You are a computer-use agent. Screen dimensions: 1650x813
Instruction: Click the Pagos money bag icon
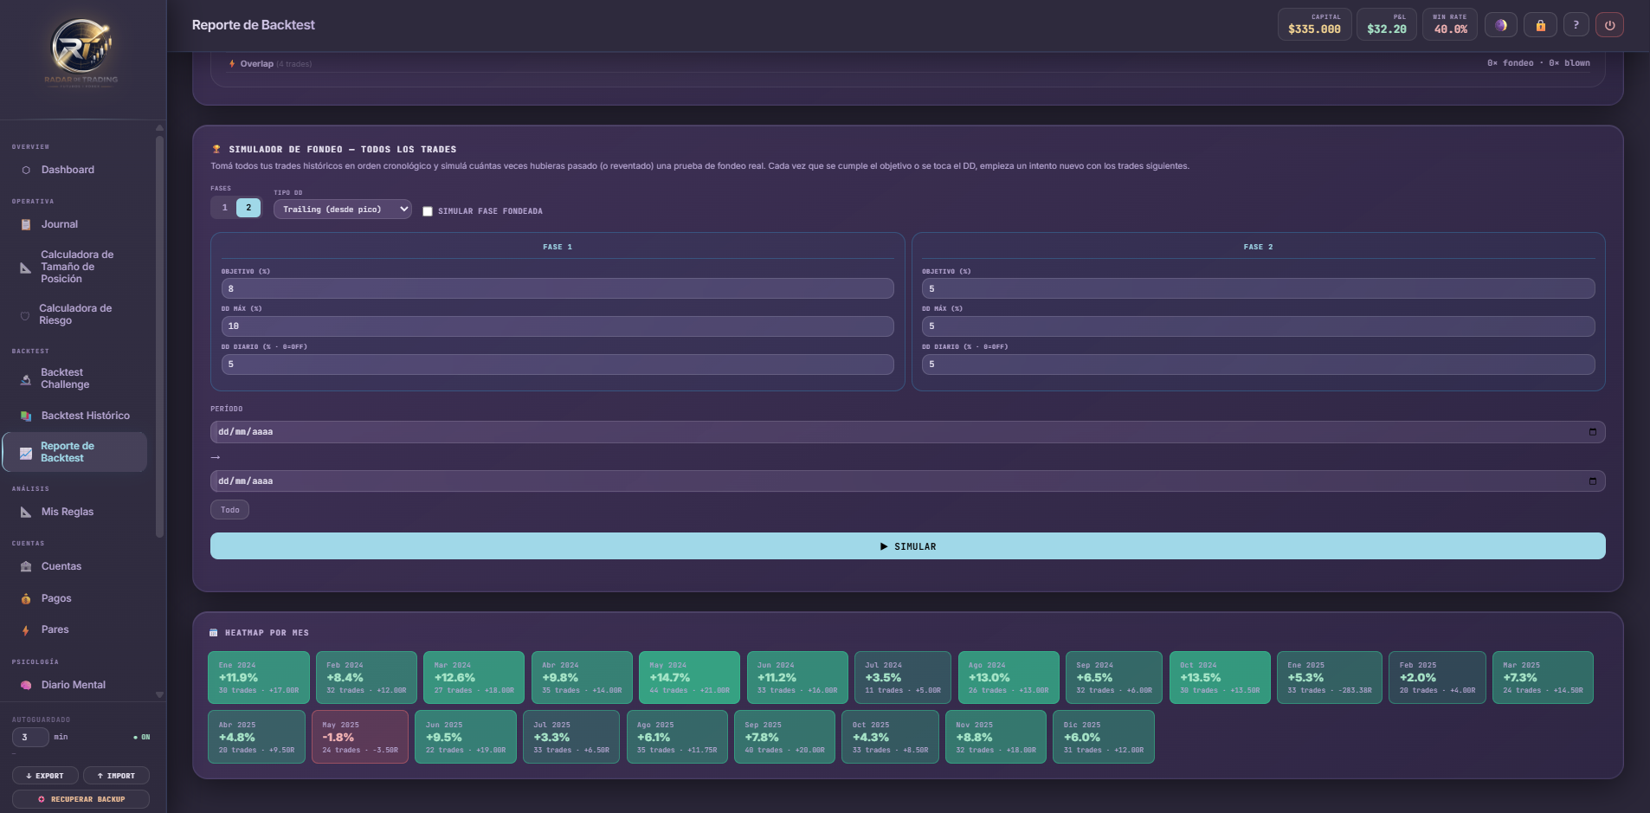(26, 598)
